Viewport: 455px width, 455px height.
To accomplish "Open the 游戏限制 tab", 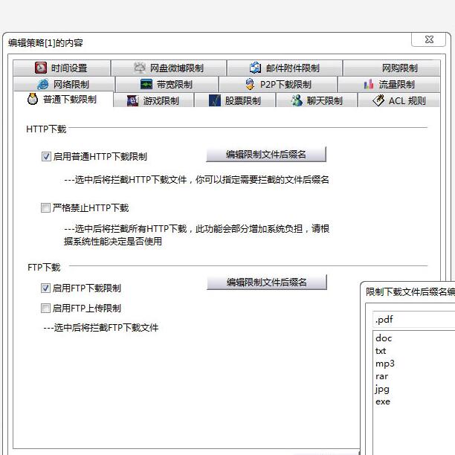I will pyautogui.click(x=153, y=100).
